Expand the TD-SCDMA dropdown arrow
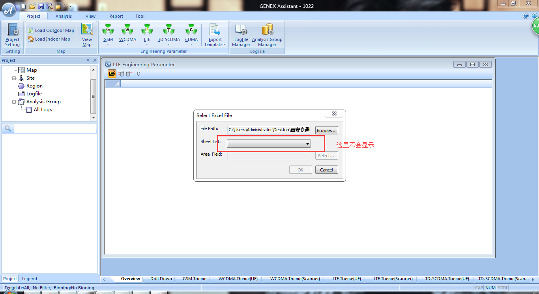The width and height of the screenshot is (539, 294). [169, 45]
